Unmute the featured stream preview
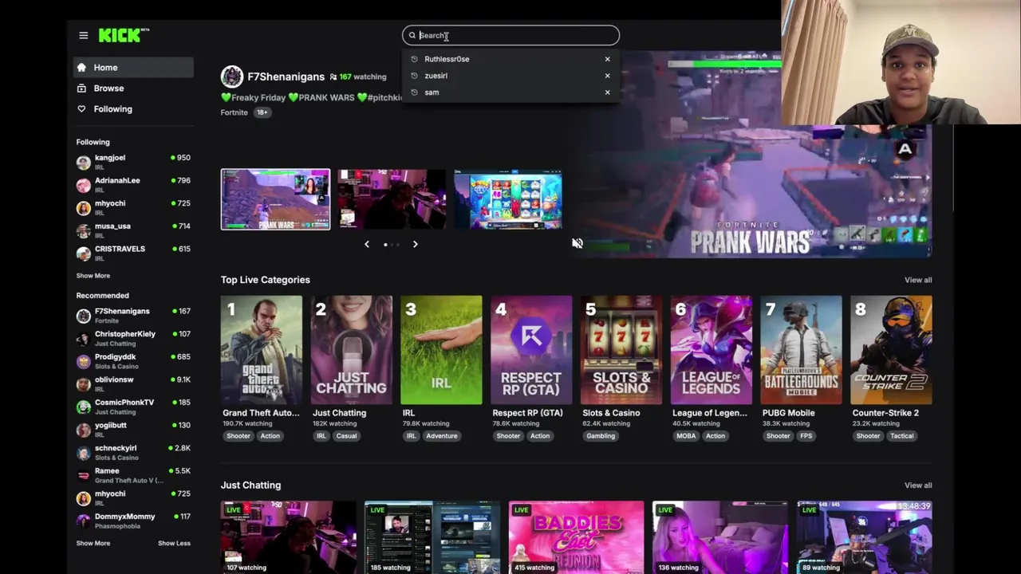The image size is (1021, 574). pyautogui.click(x=578, y=243)
